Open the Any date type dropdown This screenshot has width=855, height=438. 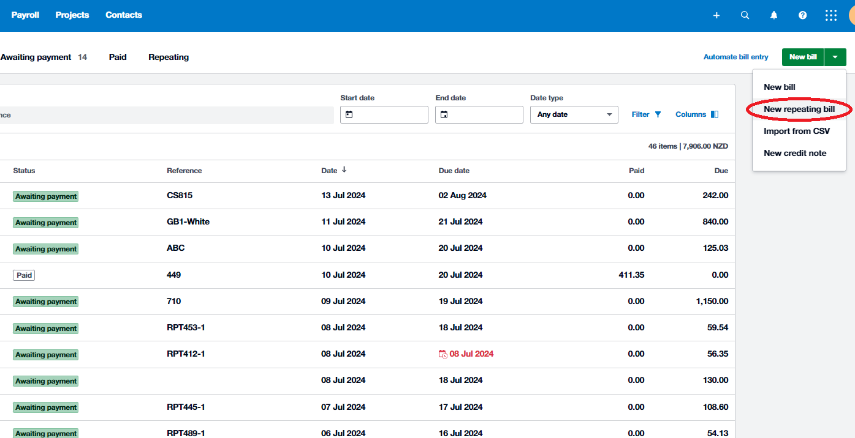574,114
